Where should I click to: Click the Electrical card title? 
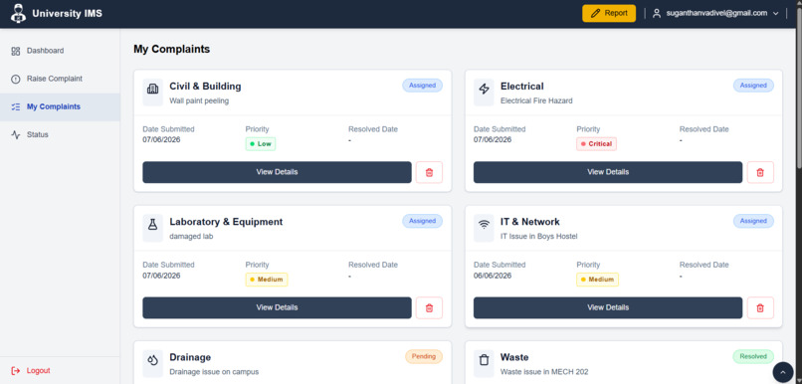(x=522, y=87)
